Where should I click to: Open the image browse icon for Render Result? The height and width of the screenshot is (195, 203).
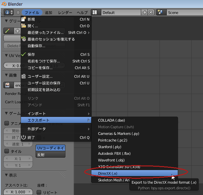tap(8, 85)
